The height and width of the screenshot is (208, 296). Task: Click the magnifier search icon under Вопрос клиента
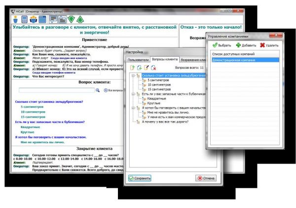click(x=98, y=90)
